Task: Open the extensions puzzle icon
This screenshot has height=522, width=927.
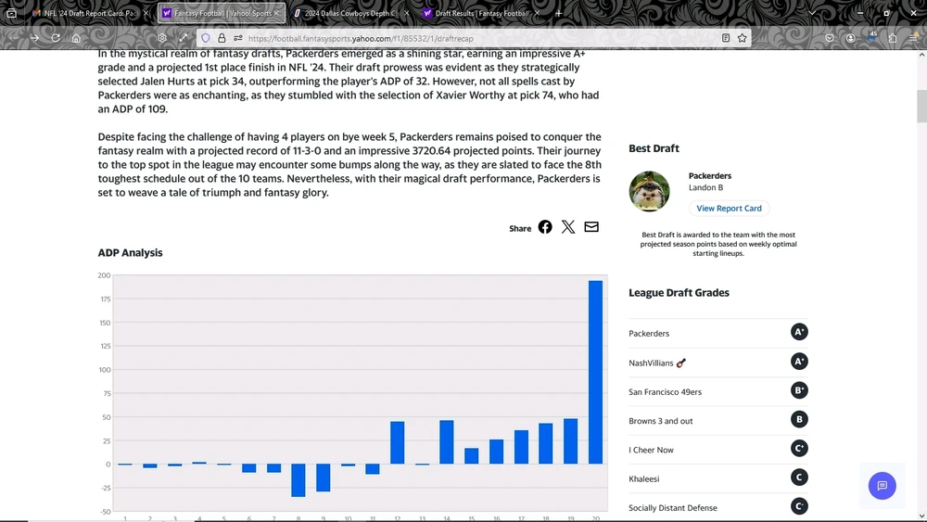Action: tap(893, 38)
